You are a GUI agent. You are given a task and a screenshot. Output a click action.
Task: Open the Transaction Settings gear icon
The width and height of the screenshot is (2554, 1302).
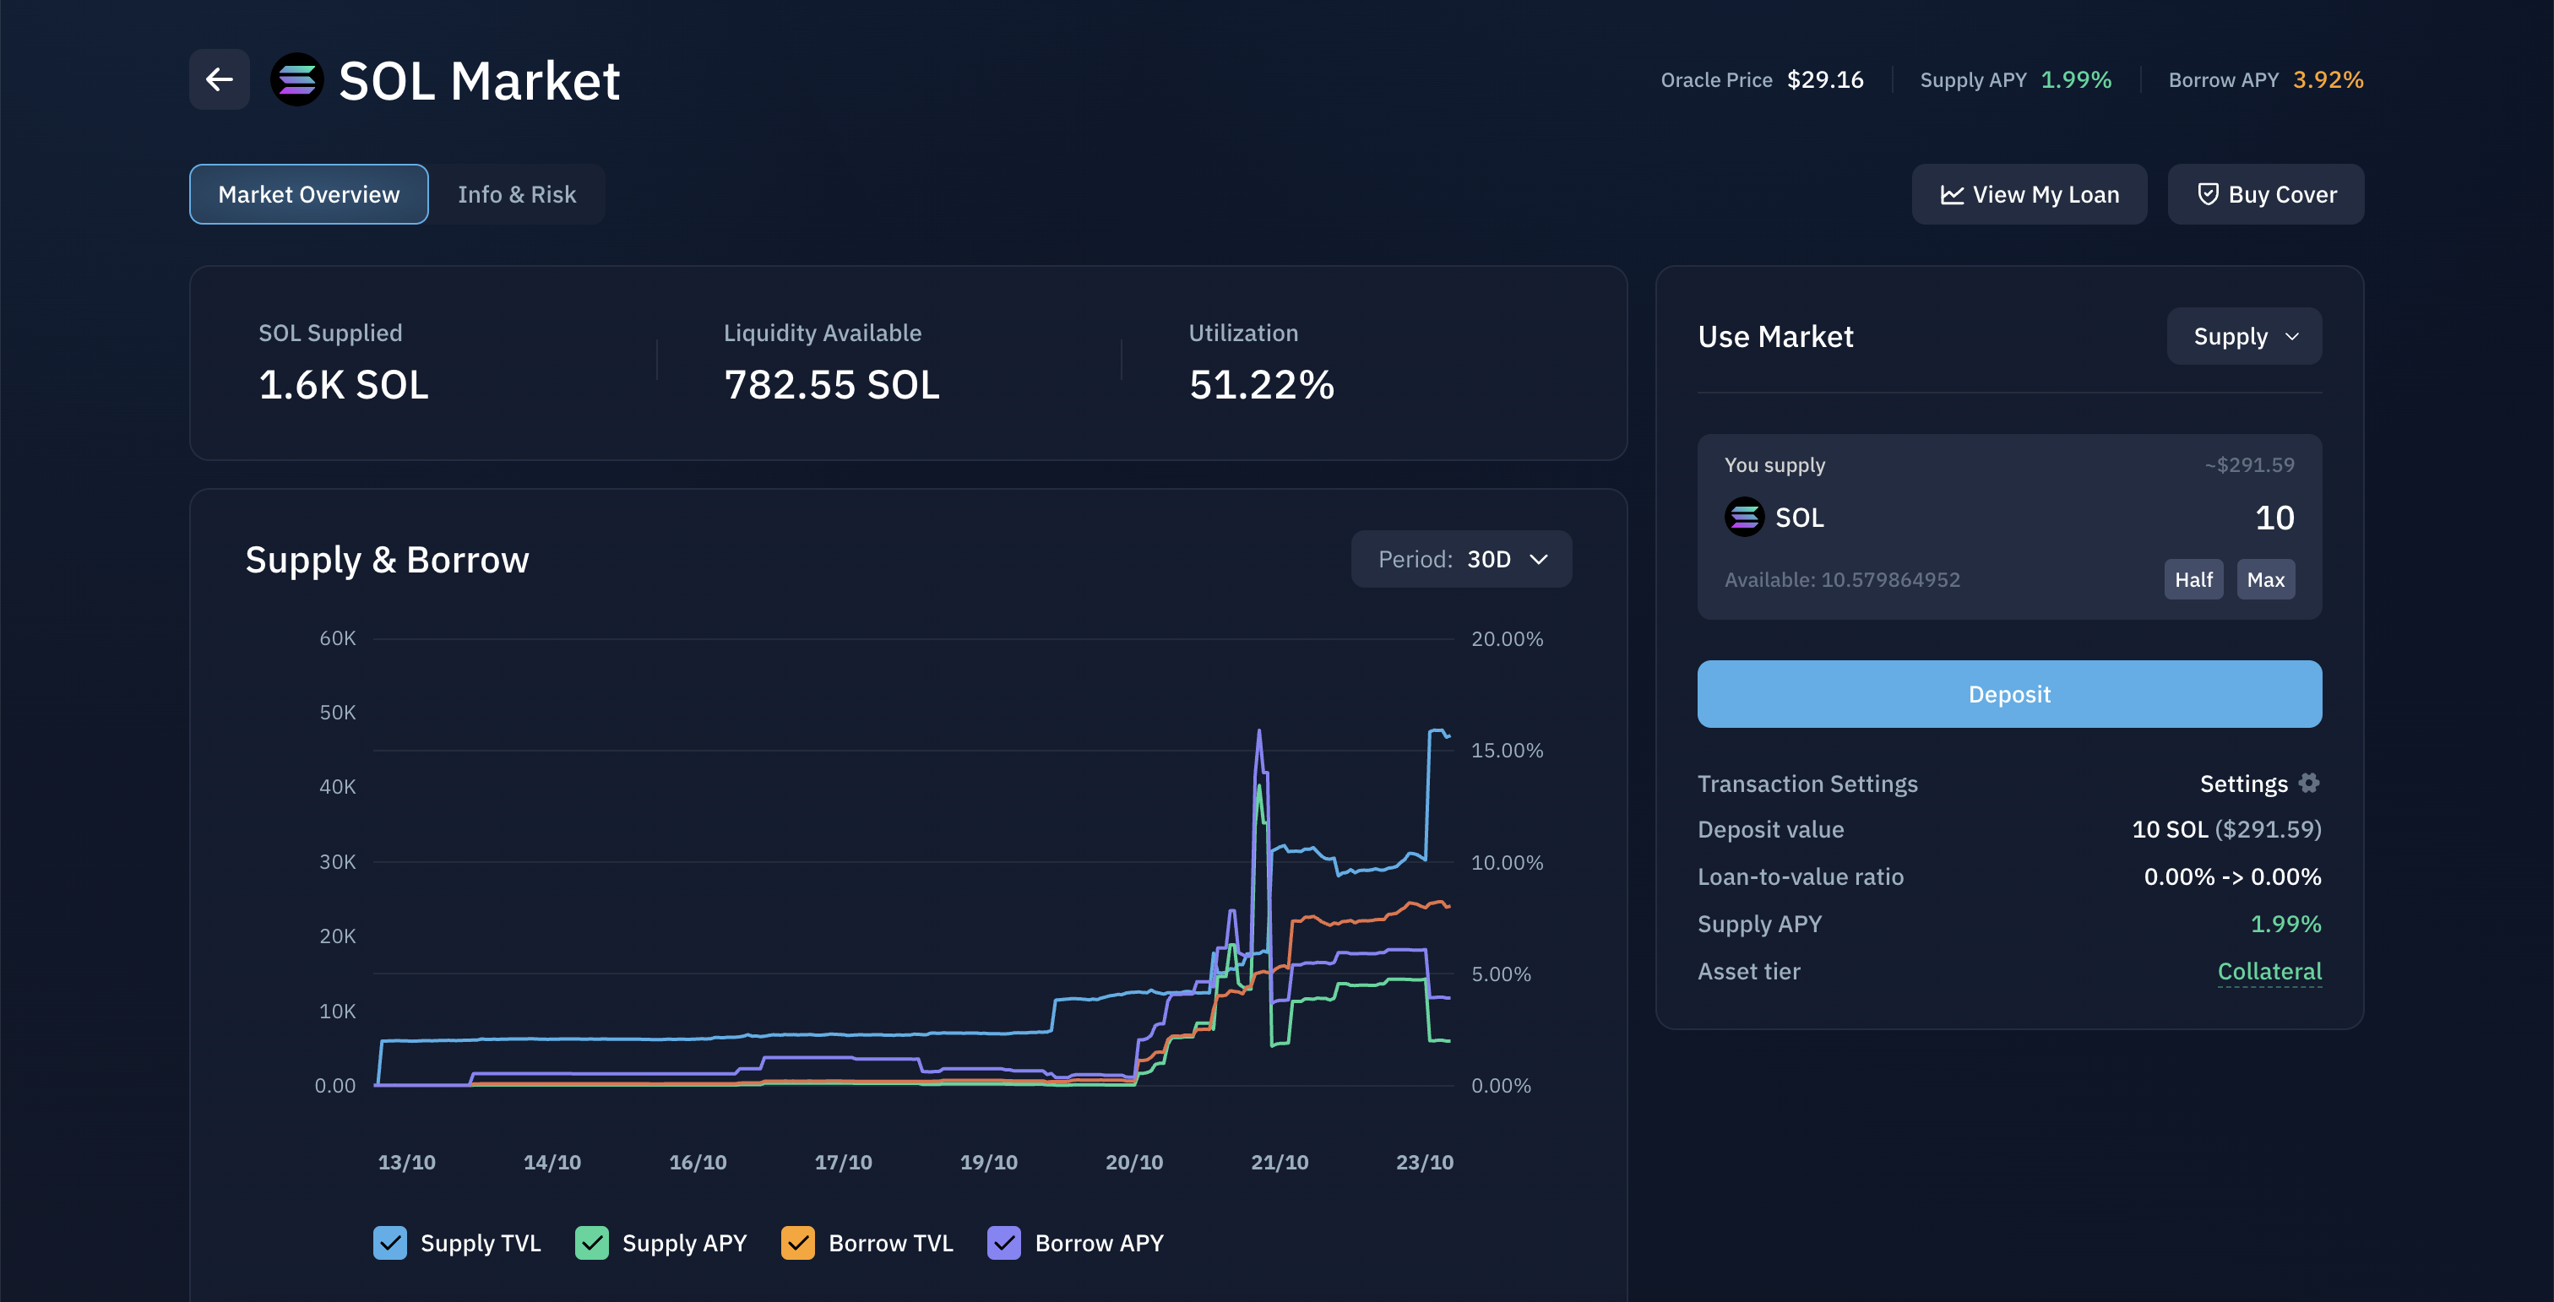(2309, 783)
